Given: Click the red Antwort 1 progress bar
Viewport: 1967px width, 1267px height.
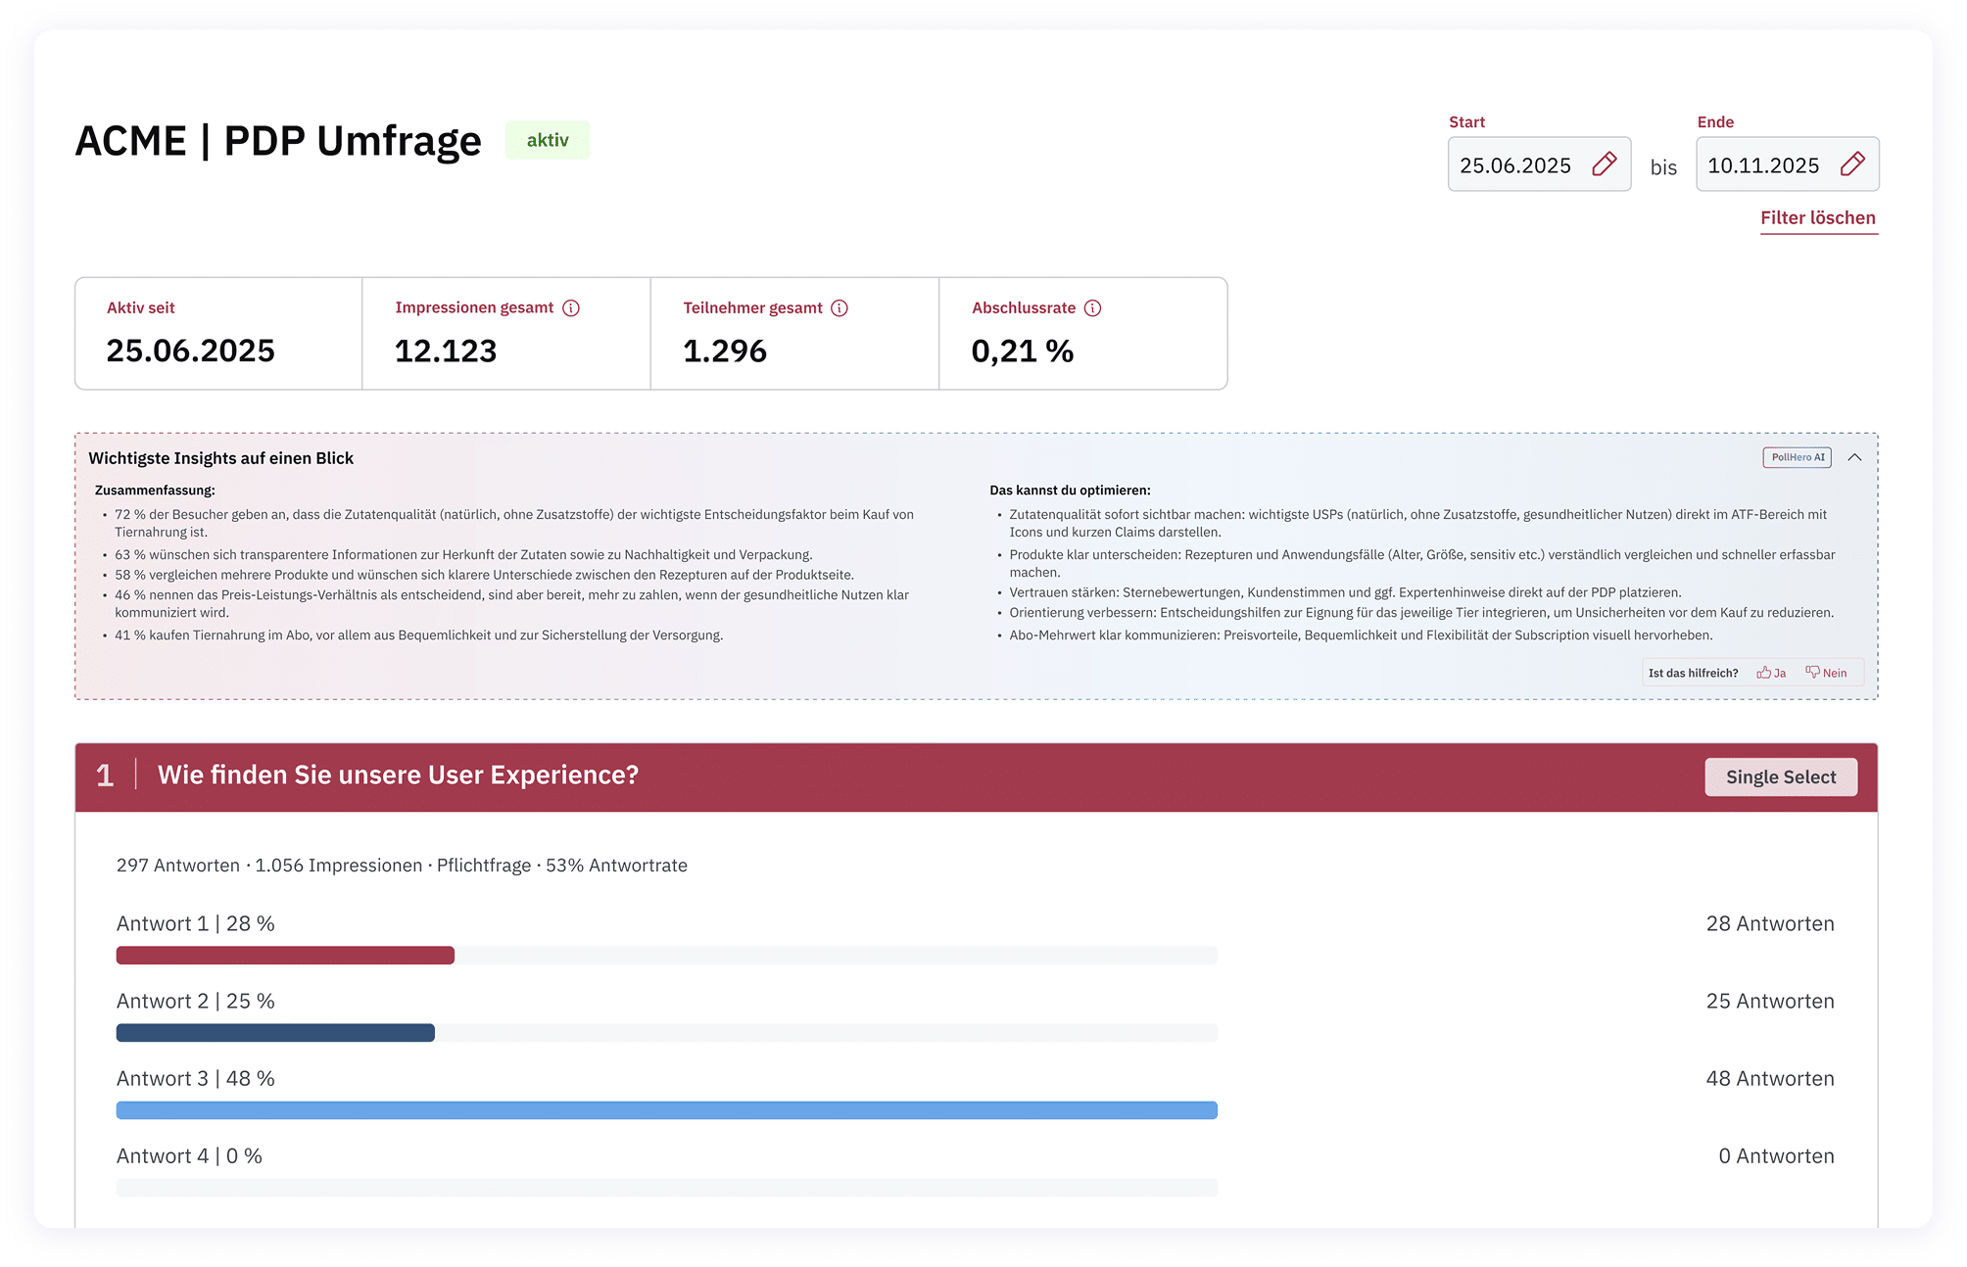Looking at the screenshot, I should tap(285, 956).
